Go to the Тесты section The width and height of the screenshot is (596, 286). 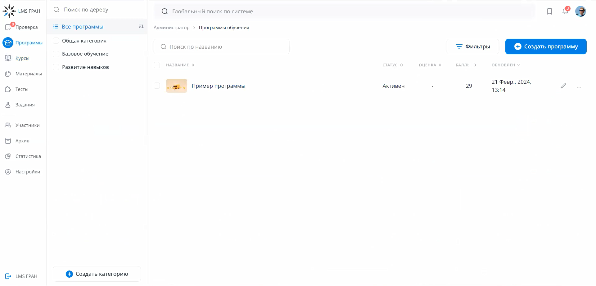click(x=22, y=89)
